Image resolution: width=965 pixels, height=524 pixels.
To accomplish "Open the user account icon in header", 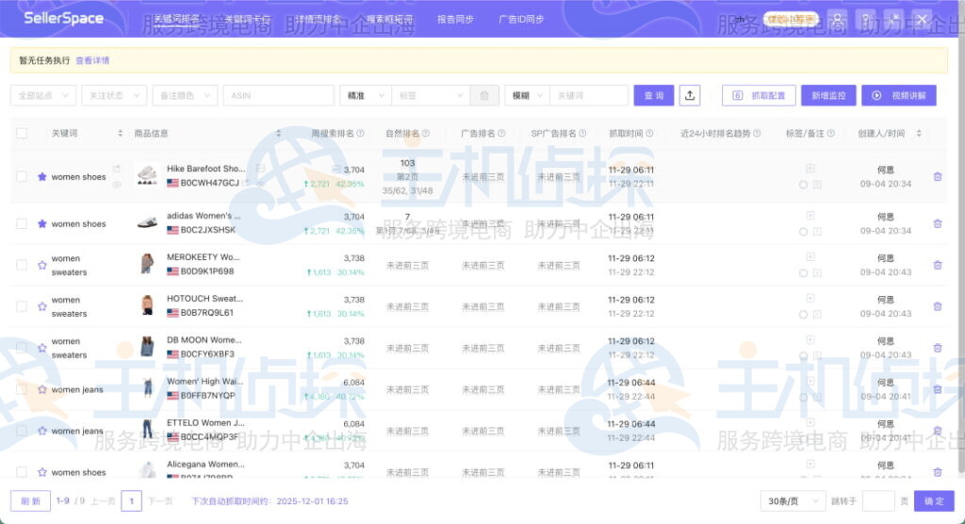I will (837, 19).
